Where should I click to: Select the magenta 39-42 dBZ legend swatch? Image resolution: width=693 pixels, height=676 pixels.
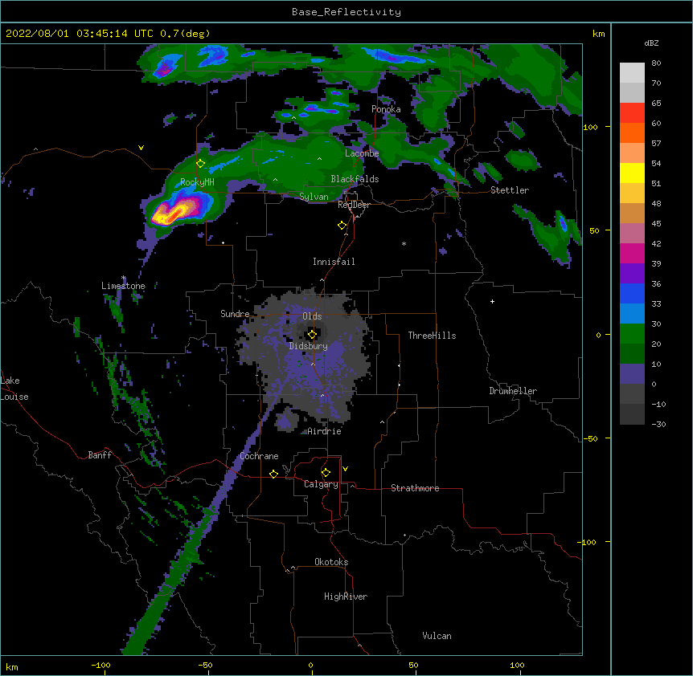(632, 254)
